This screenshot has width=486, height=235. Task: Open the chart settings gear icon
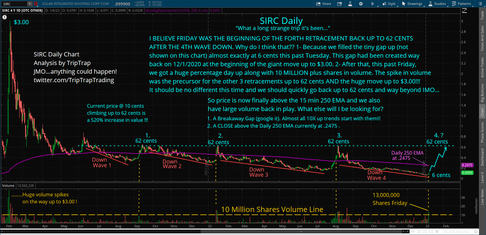tap(361, 4)
